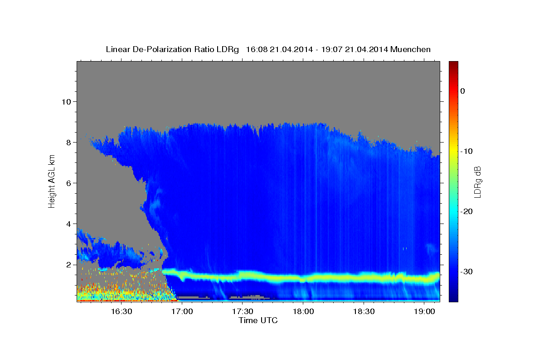Click the height label 2
The height and width of the screenshot is (362, 544).
click(68, 264)
